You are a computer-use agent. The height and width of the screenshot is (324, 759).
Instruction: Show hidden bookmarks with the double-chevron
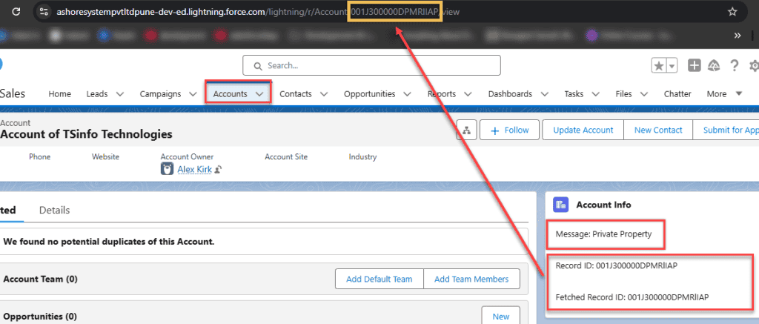pos(738,36)
